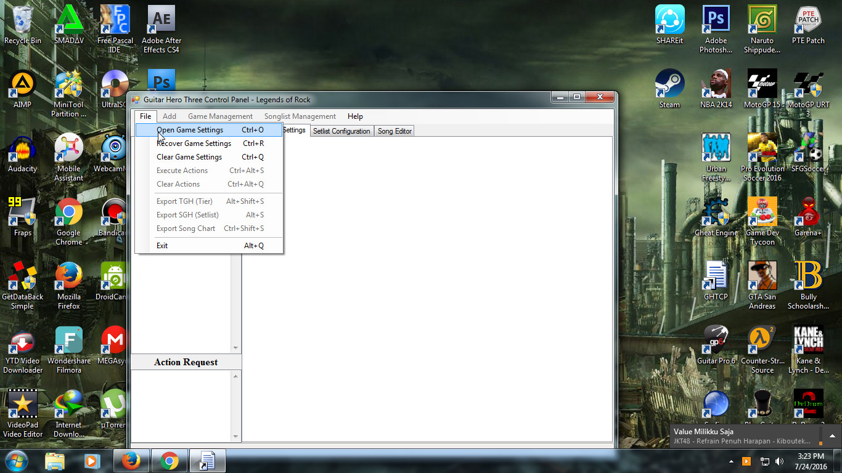The height and width of the screenshot is (473, 842).
Task: Open Adobe Photoshop shortcut at top right
Action: click(x=716, y=29)
